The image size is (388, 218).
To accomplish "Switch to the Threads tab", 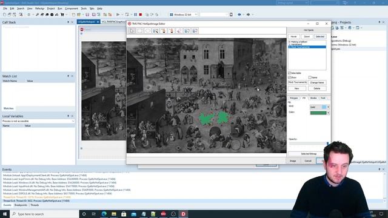I will tap(35, 205).
